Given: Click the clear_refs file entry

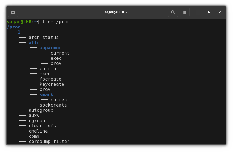Looking at the screenshot, I should tap(42, 126).
